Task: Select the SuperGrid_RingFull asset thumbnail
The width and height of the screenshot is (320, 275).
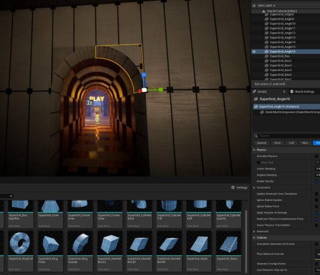Action: 21,244
